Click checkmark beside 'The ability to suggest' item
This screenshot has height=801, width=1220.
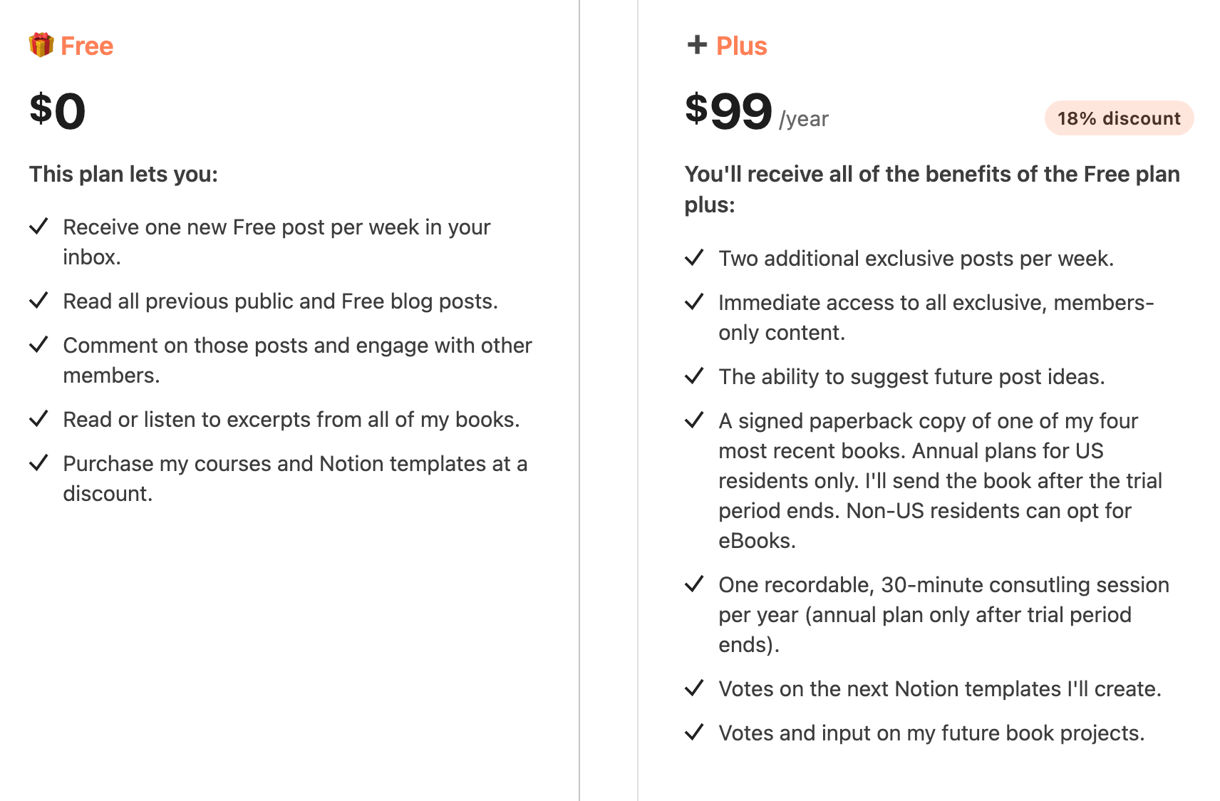pyautogui.click(x=694, y=376)
